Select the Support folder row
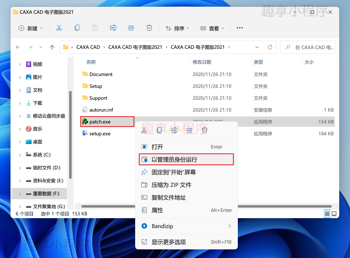 pyautogui.click(x=208, y=98)
